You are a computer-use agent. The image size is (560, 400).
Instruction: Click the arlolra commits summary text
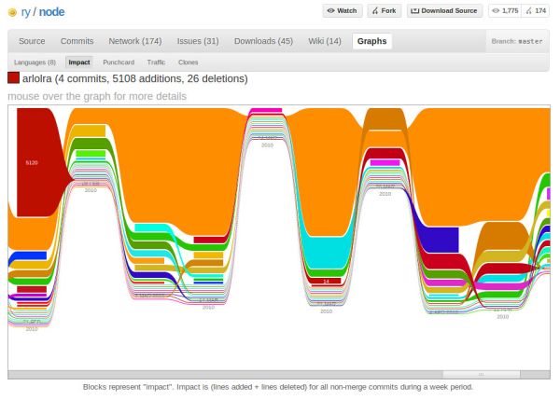135,78
